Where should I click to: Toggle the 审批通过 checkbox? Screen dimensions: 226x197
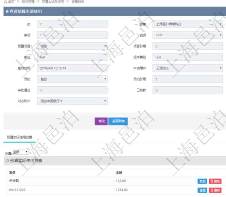41,90
